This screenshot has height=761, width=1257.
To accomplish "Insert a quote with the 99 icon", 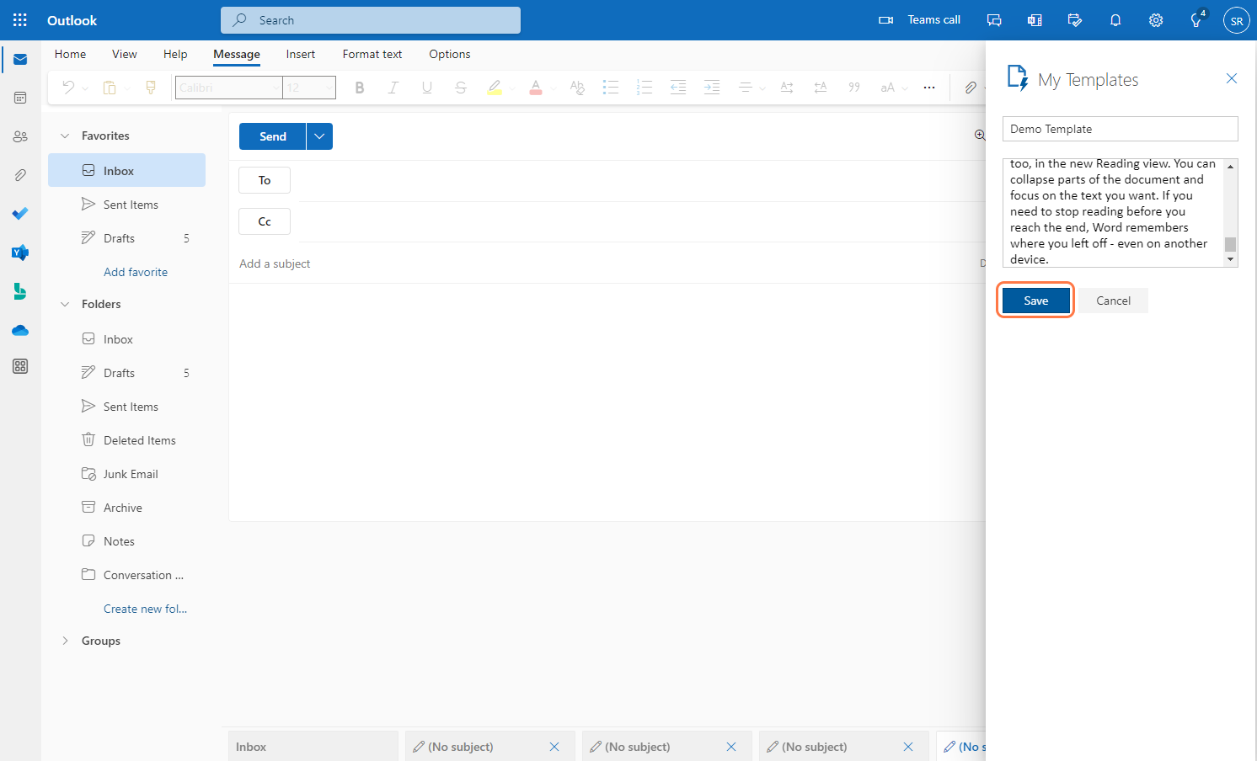I will [x=854, y=88].
